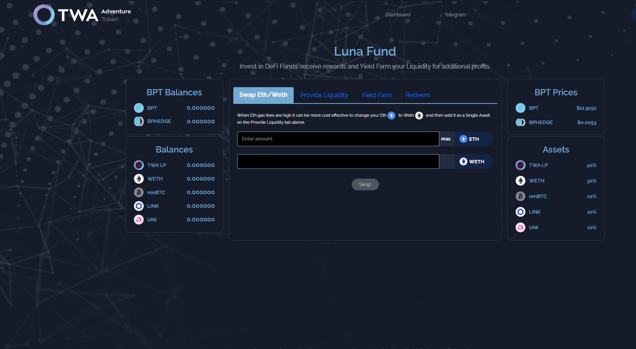Click the TWA LP icon in Balances
Viewport: 636px width, 349px height.
point(139,165)
